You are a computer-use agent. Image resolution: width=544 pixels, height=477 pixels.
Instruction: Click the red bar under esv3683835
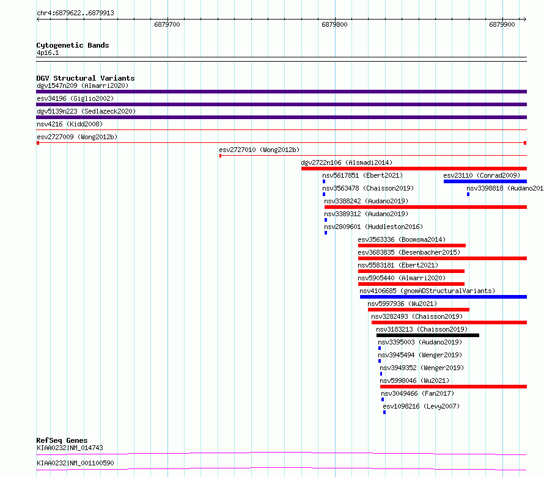tap(443, 258)
